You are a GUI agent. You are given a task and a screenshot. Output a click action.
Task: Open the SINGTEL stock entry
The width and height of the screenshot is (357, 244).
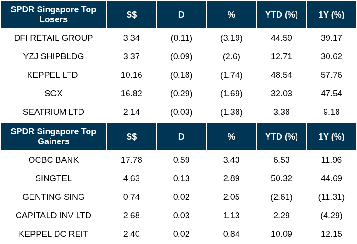pos(53,178)
